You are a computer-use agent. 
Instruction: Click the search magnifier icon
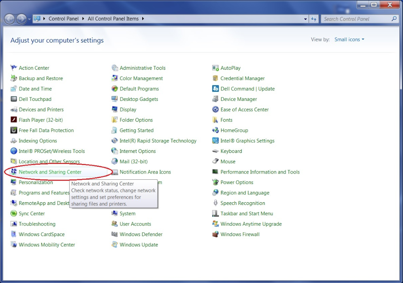pyautogui.click(x=394, y=19)
